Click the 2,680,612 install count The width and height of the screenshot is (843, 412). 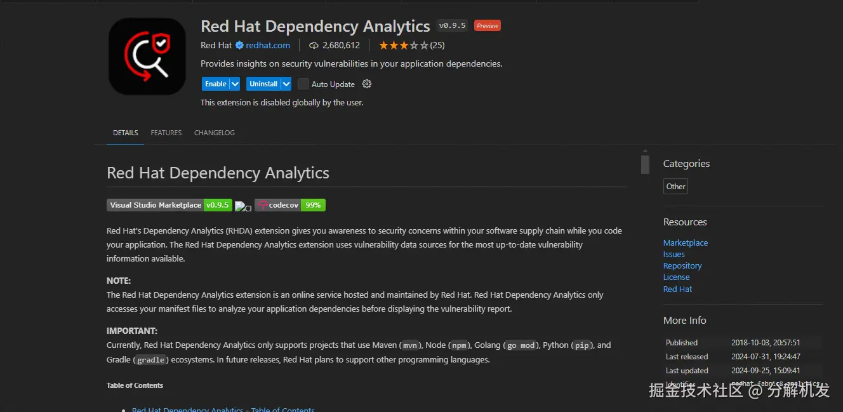pyautogui.click(x=341, y=45)
